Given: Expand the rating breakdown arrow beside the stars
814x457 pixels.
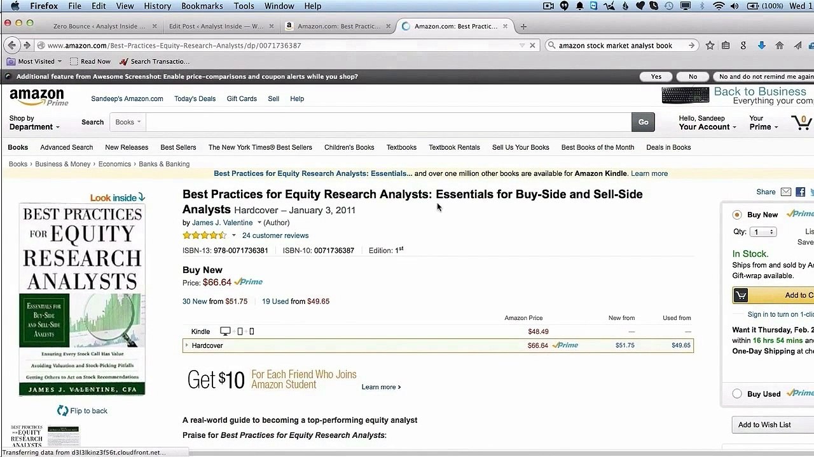Looking at the screenshot, I should point(233,235).
